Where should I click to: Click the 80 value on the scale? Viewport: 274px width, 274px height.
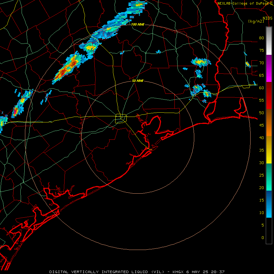point(262,38)
